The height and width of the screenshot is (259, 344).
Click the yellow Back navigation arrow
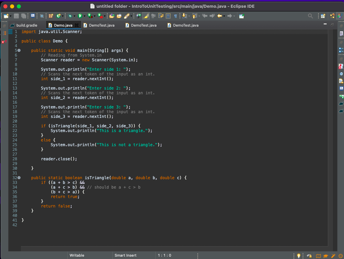[x=219, y=16]
